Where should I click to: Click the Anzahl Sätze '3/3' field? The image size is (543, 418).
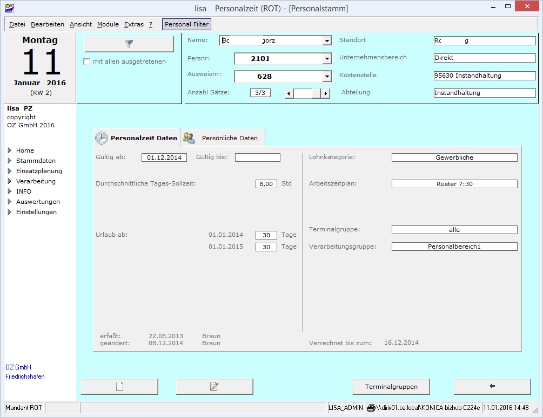pyautogui.click(x=260, y=93)
